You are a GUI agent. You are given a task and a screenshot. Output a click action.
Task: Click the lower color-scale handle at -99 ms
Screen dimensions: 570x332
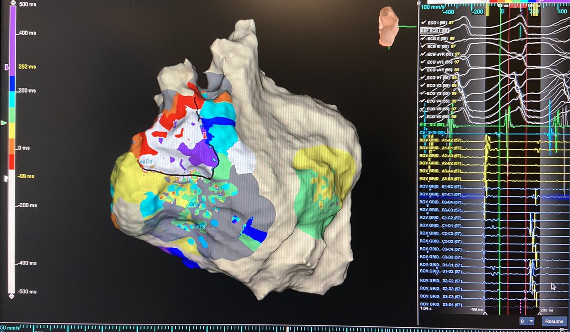click(6, 178)
